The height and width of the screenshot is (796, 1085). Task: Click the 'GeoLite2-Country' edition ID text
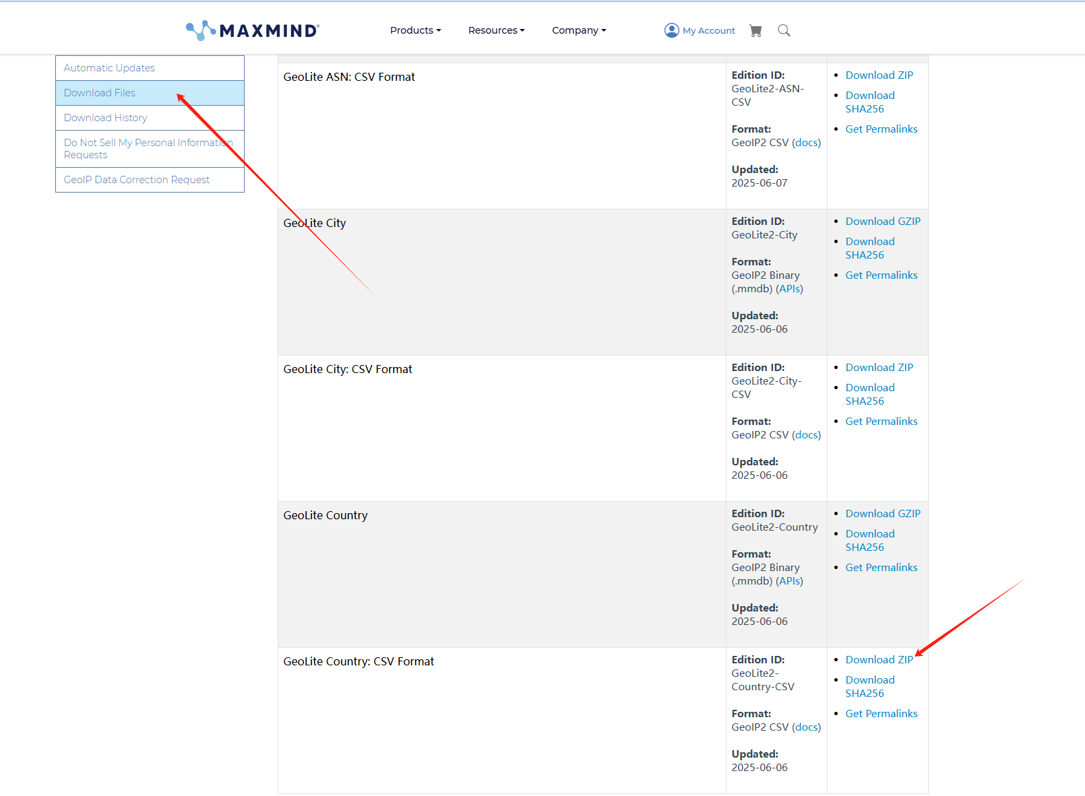coord(774,527)
